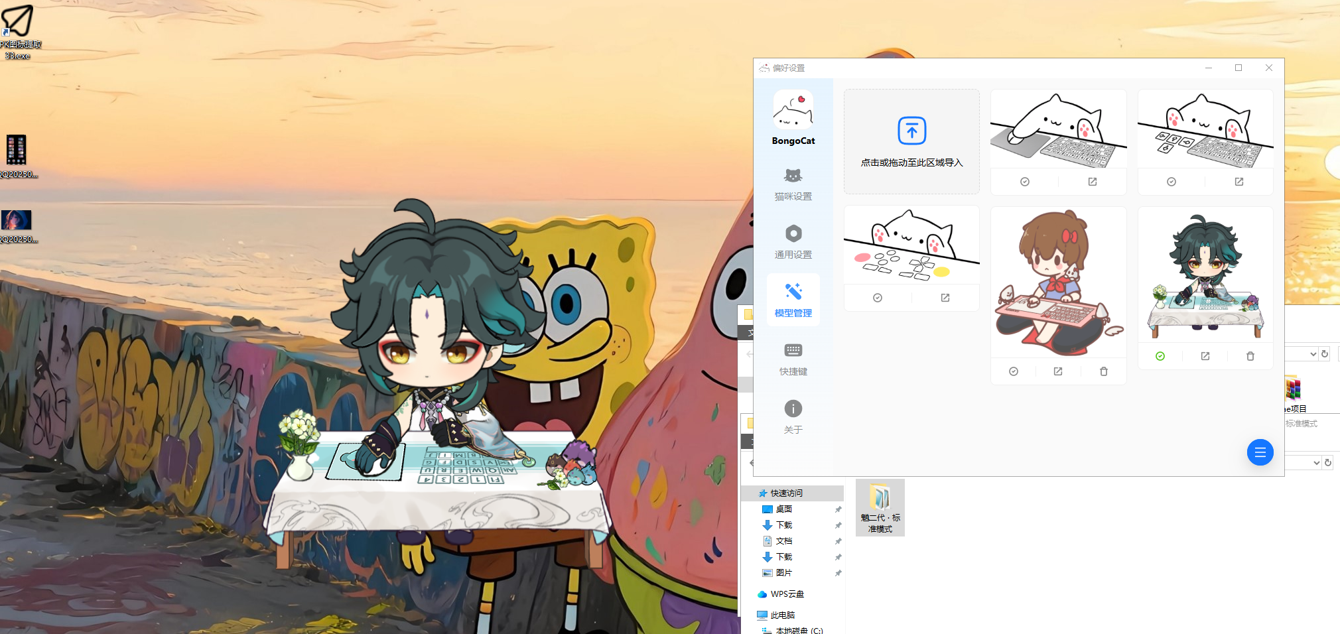The width and height of the screenshot is (1340, 634).
Task: Go to the 关于 about page
Action: click(x=793, y=417)
